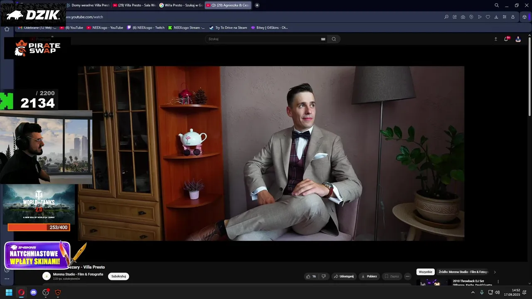Add page to bookmarks with heart icon
This screenshot has width=532, height=299.
pos(488,17)
